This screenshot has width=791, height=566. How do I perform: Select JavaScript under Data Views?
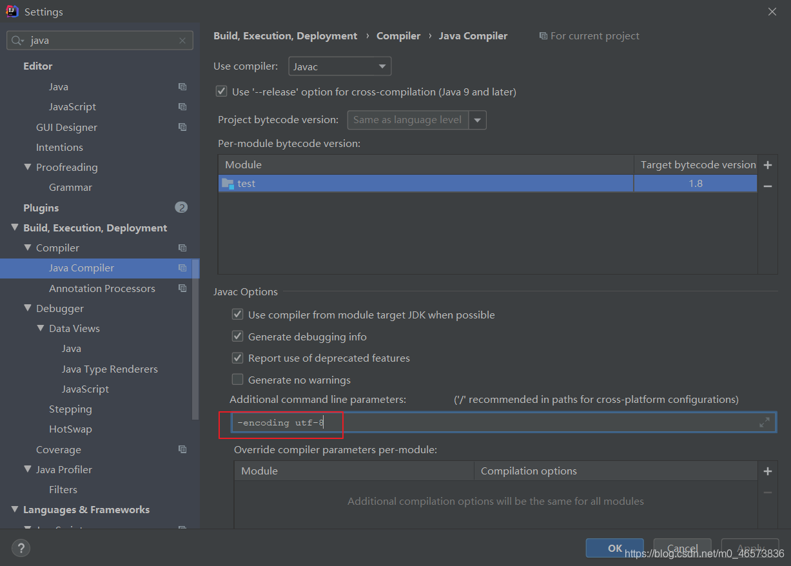[x=85, y=389]
